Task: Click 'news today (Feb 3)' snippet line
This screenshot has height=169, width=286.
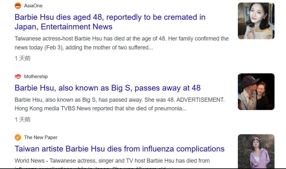Action: (x=84, y=48)
